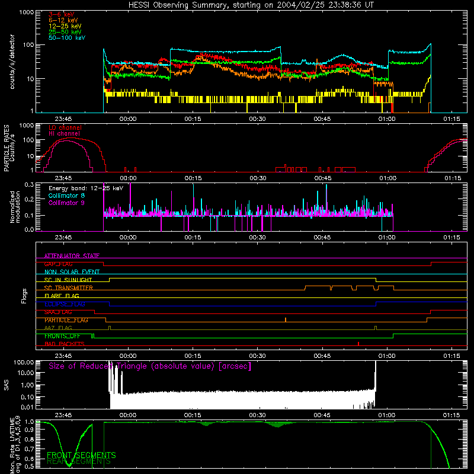
Task: Click the yellow 12-25 keV legend label
Action: pyautogui.click(x=65, y=26)
